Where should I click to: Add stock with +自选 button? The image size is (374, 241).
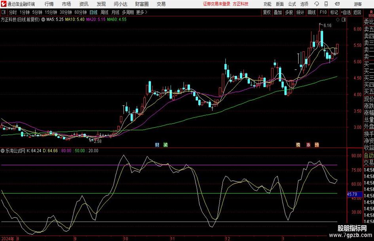[346, 12]
